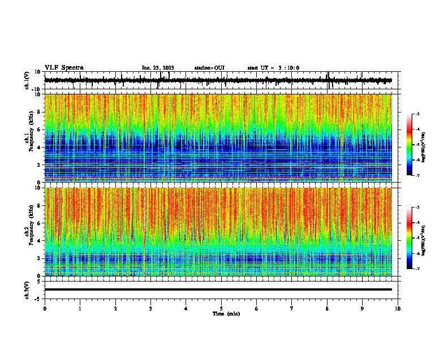
Task: Click the ch.1 voltage waveform trace
Action: pyautogui.click(x=218, y=80)
